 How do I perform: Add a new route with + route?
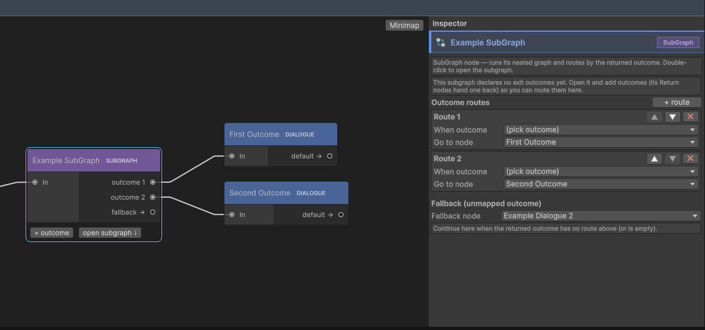click(677, 102)
